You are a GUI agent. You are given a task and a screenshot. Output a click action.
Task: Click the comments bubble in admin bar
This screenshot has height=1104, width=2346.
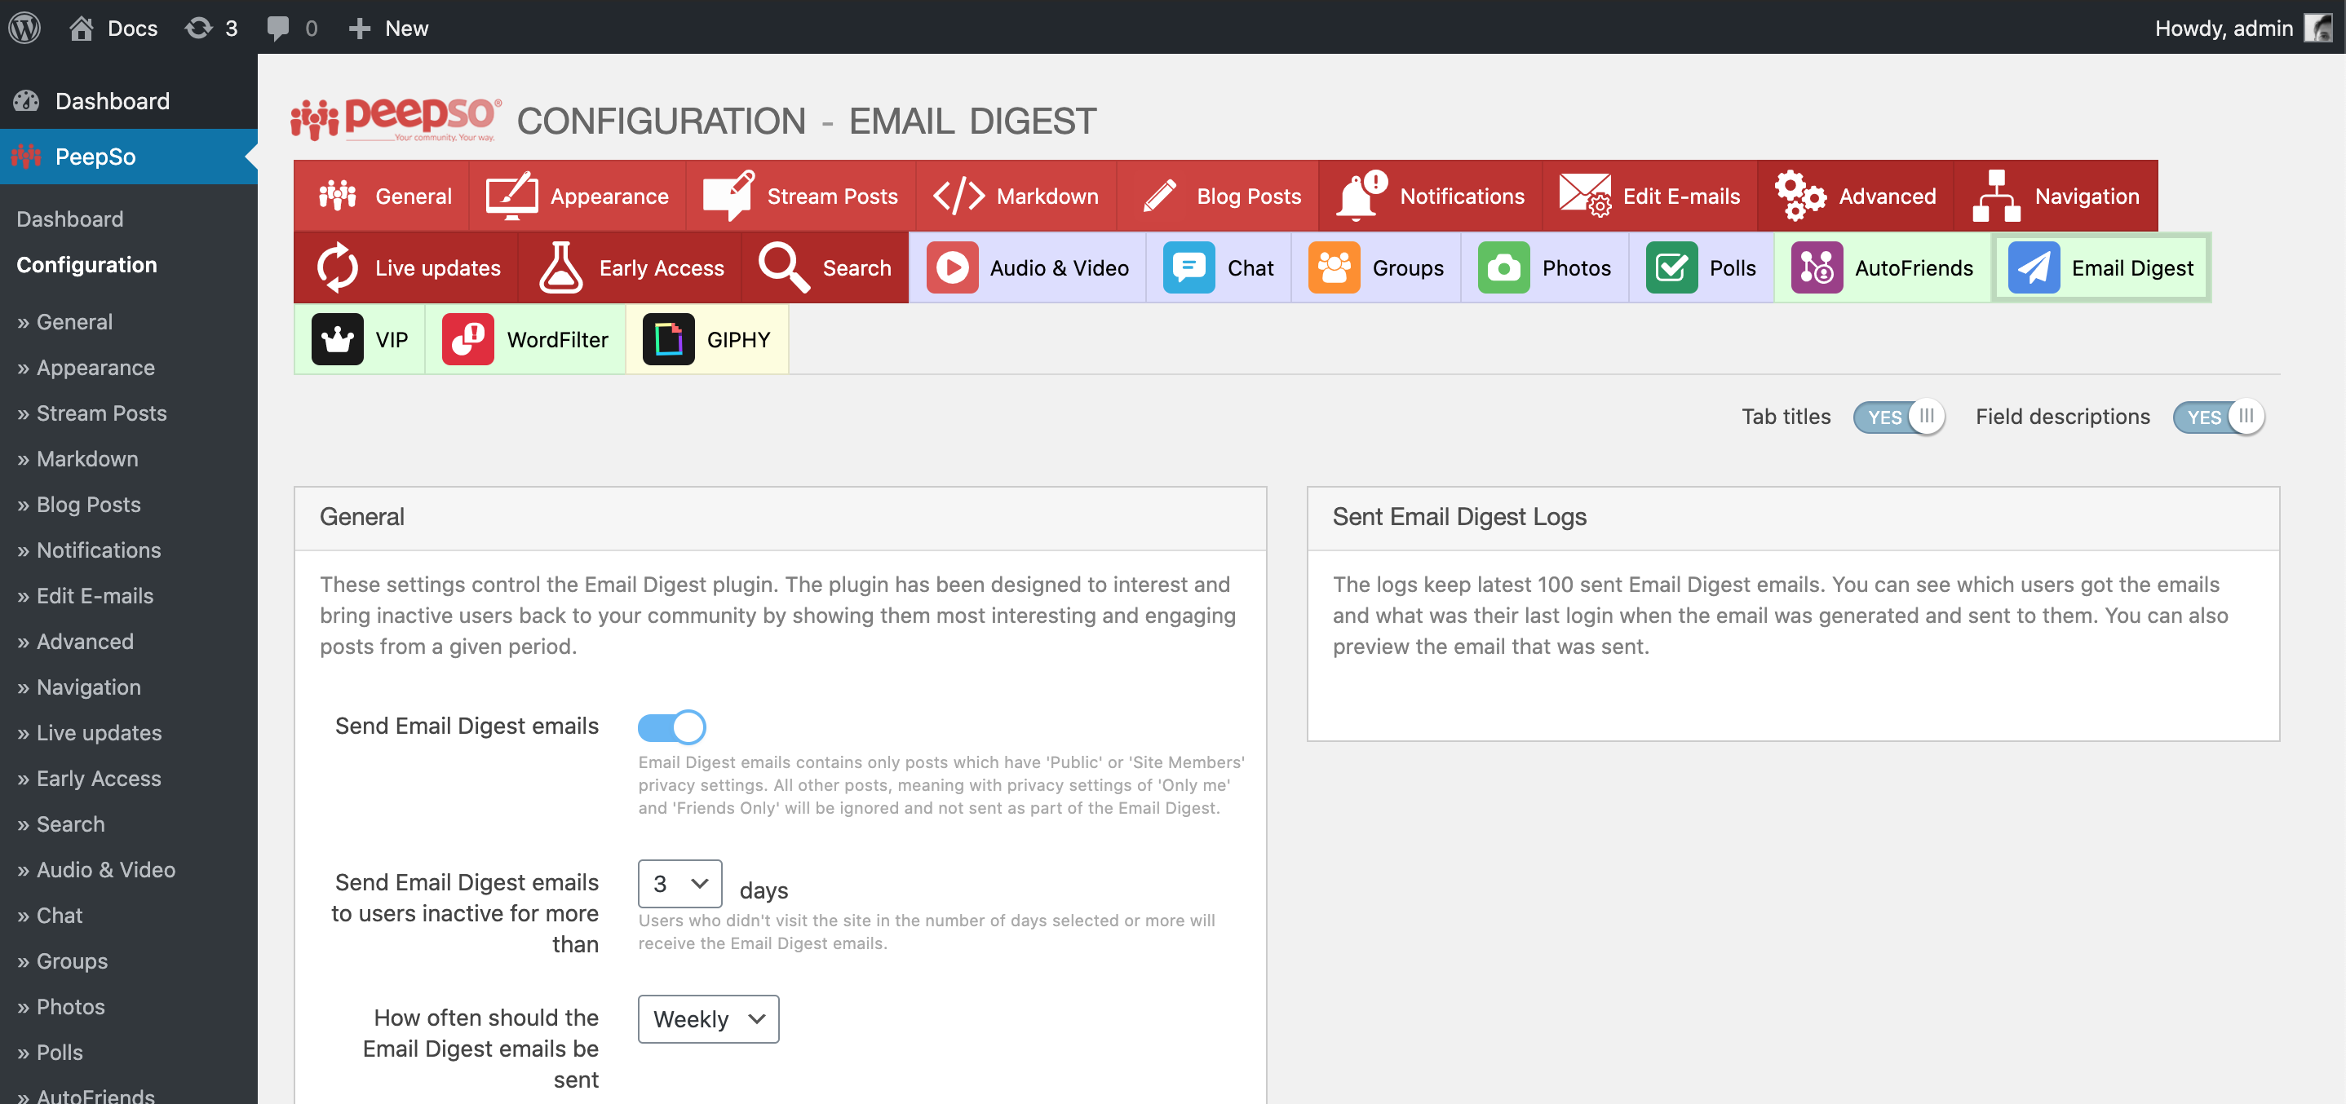tap(278, 29)
